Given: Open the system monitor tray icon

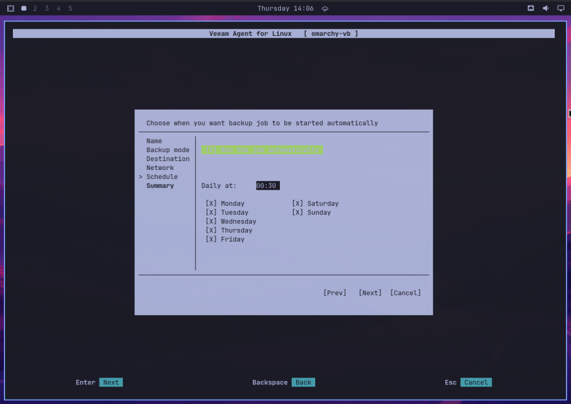Looking at the screenshot, I should click(x=531, y=8).
